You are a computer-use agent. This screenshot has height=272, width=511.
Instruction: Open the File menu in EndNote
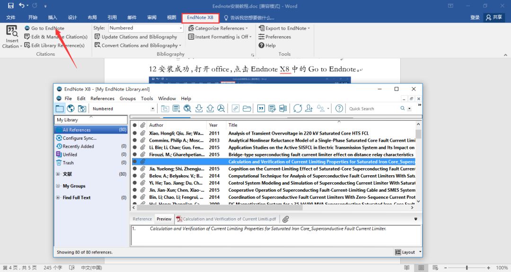click(x=68, y=98)
